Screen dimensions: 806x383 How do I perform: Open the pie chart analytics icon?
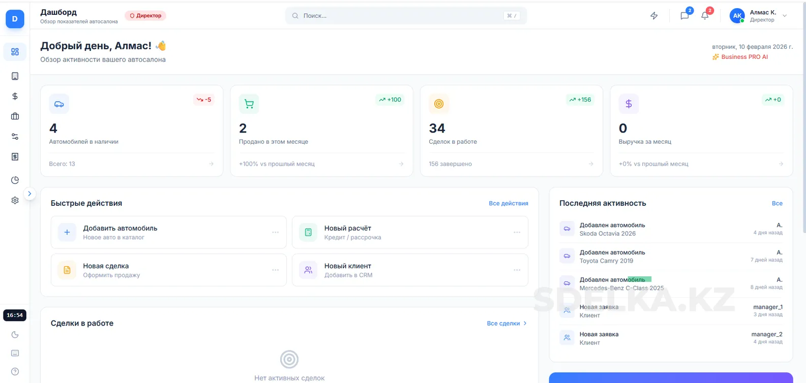[15, 180]
